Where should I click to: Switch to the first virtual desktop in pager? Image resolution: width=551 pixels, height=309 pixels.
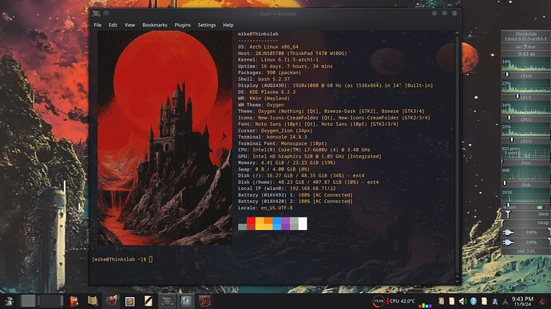(28, 301)
